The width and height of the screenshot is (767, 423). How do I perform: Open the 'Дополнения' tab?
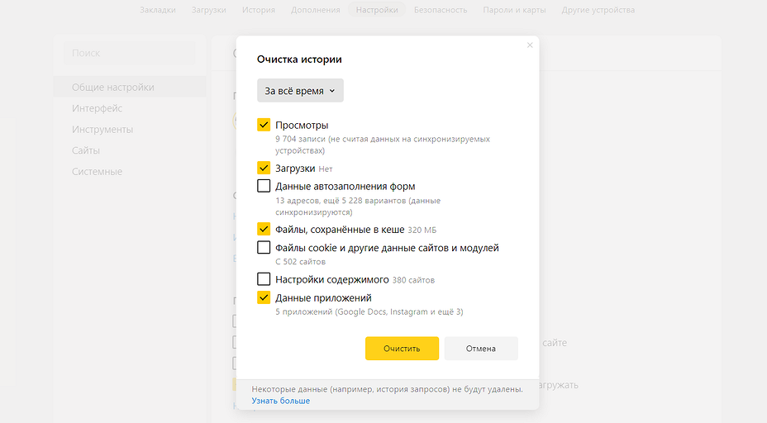click(315, 10)
